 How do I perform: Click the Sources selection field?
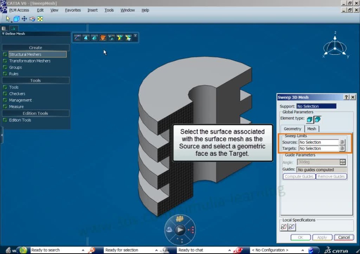pyautogui.click(x=319, y=142)
